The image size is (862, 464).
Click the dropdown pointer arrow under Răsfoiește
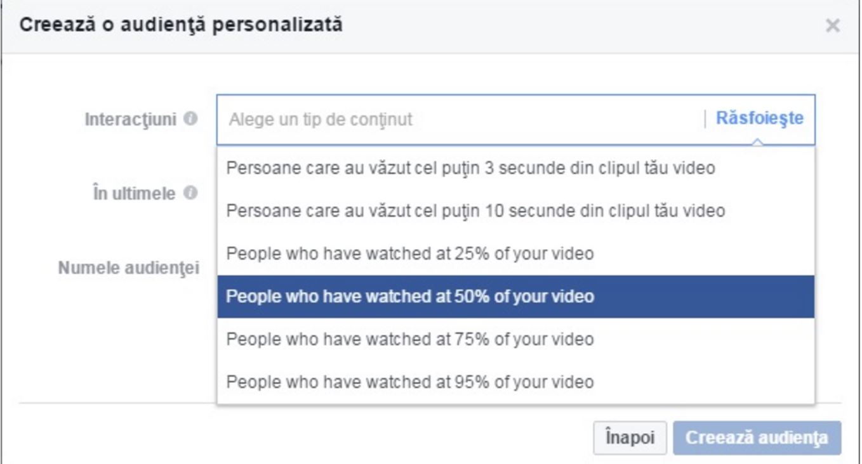[x=756, y=144]
